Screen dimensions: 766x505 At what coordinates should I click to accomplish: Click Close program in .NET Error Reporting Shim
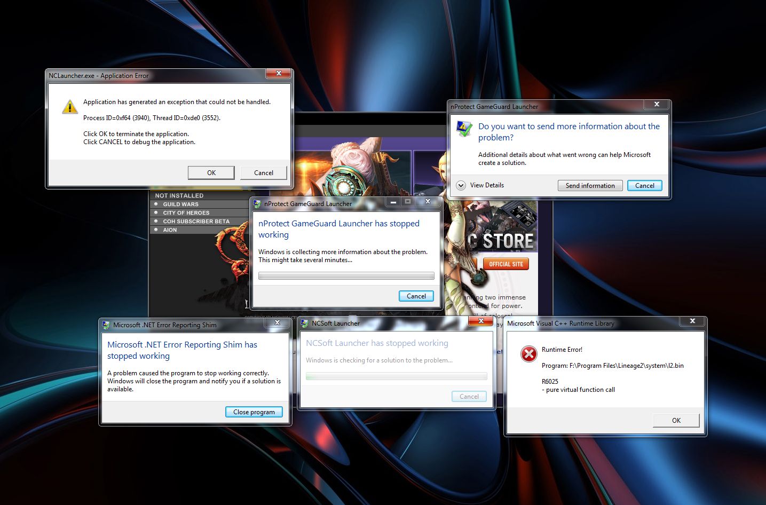click(x=254, y=412)
